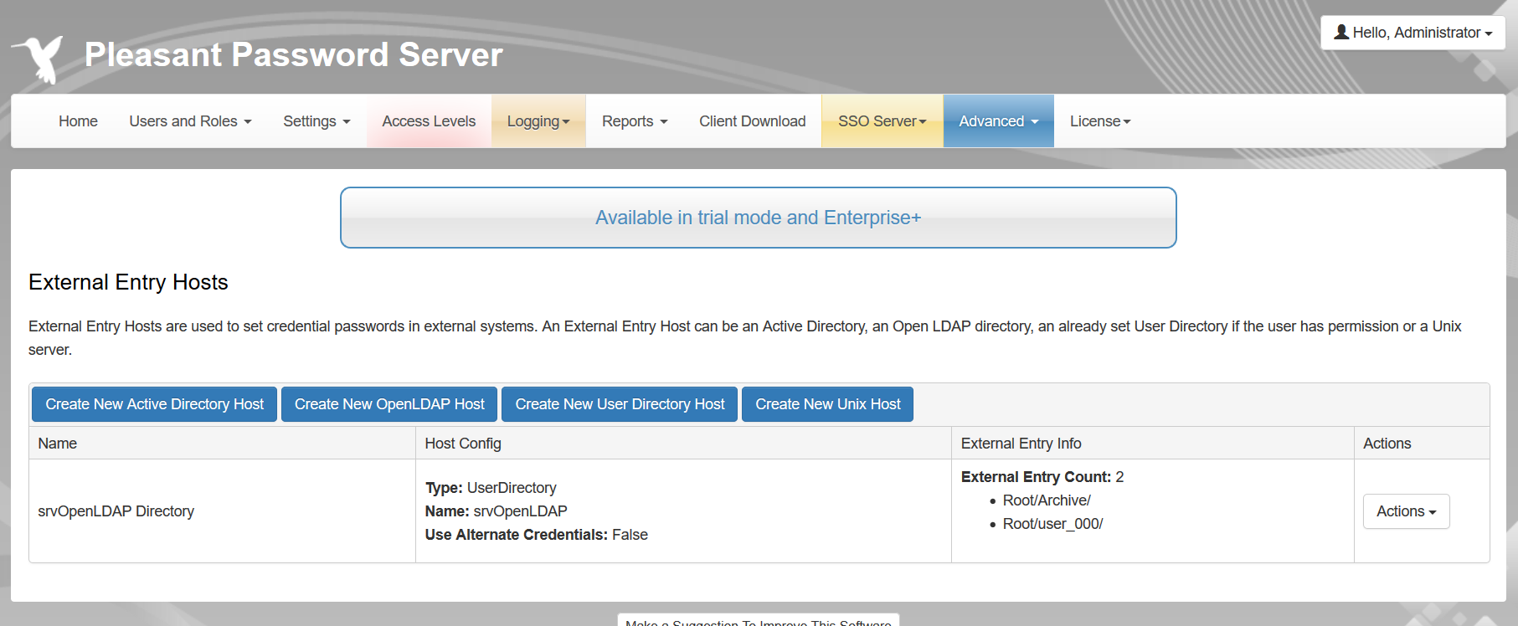Click the Root/Archive/ entry
Image resolution: width=1518 pixels, height=626 pixels.
click(1047, 500)
